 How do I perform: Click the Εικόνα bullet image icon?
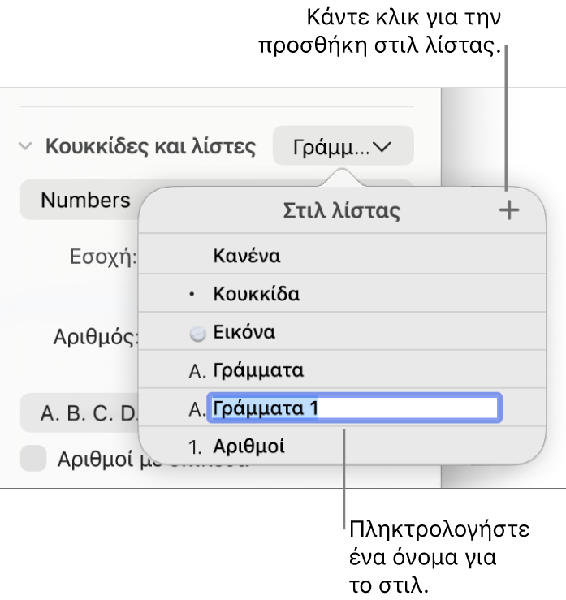pyautogui.click(x=197, y=334)
